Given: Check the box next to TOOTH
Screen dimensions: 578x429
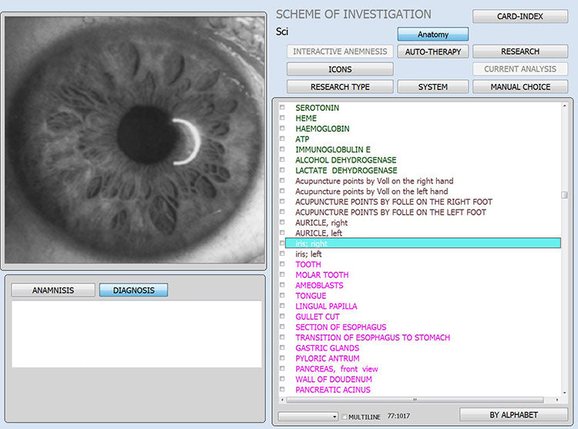Looking at the screenshot, I should tap(282, 265).
